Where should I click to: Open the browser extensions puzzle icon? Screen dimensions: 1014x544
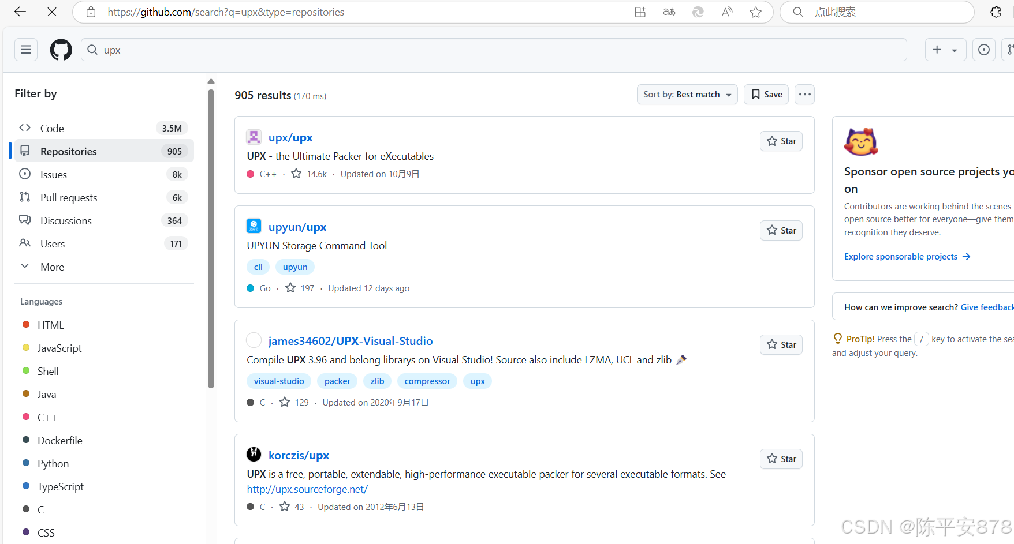click(x=996, y=12)
